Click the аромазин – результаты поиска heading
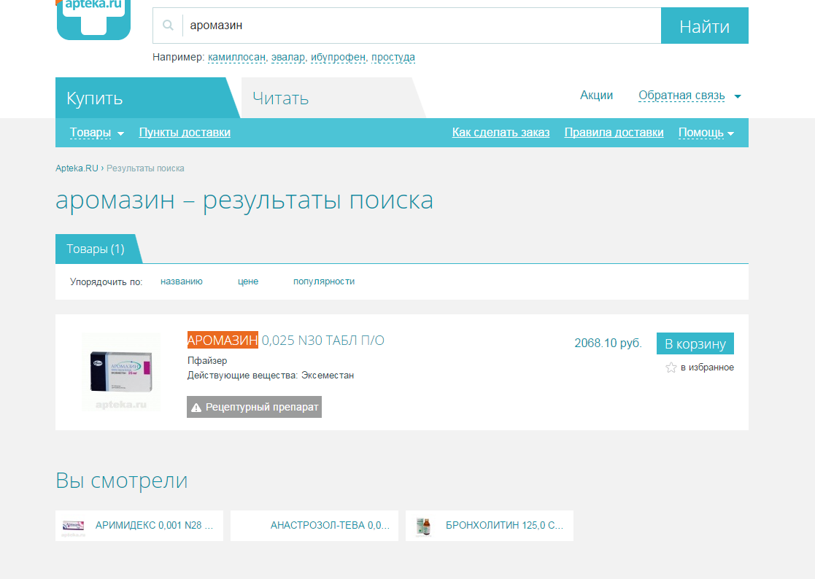 tap(244, 201)
